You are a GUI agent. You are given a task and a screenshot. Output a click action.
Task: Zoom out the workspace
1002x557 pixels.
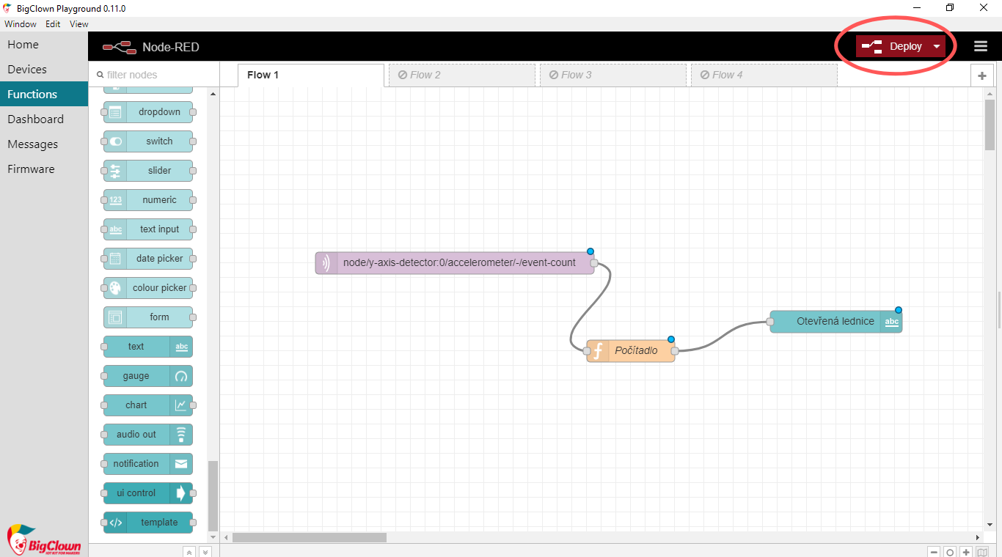click(934, 552)
